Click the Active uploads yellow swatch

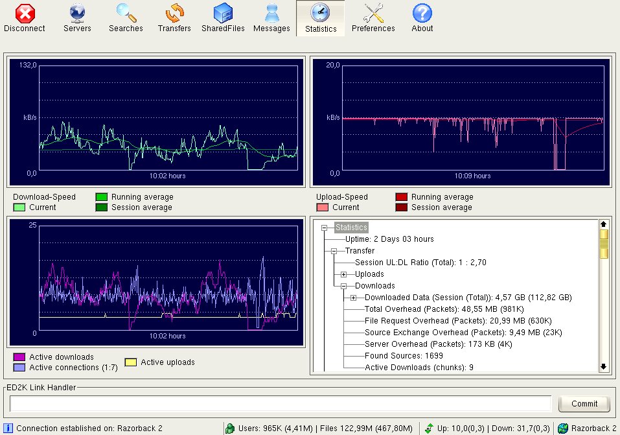(x=130, y=362)
